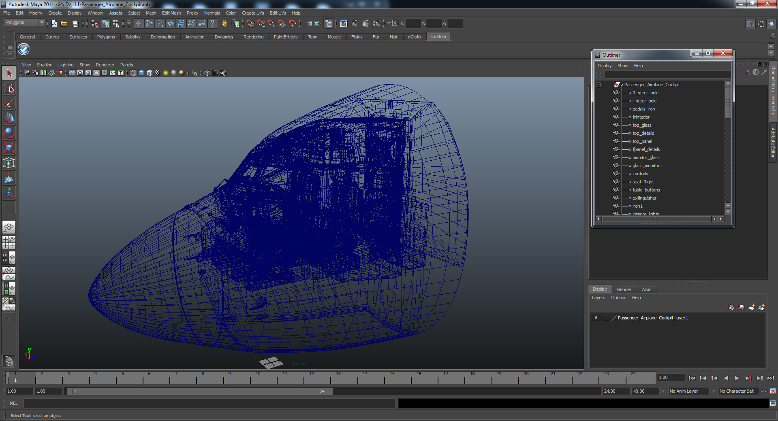This screenshot has height=421, width=778.
Task: Move selected layer up icon
Action: [731, 307]
